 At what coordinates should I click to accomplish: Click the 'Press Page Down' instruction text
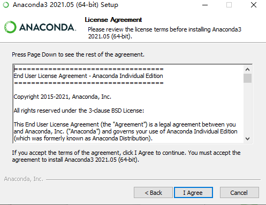click(78, 54)
